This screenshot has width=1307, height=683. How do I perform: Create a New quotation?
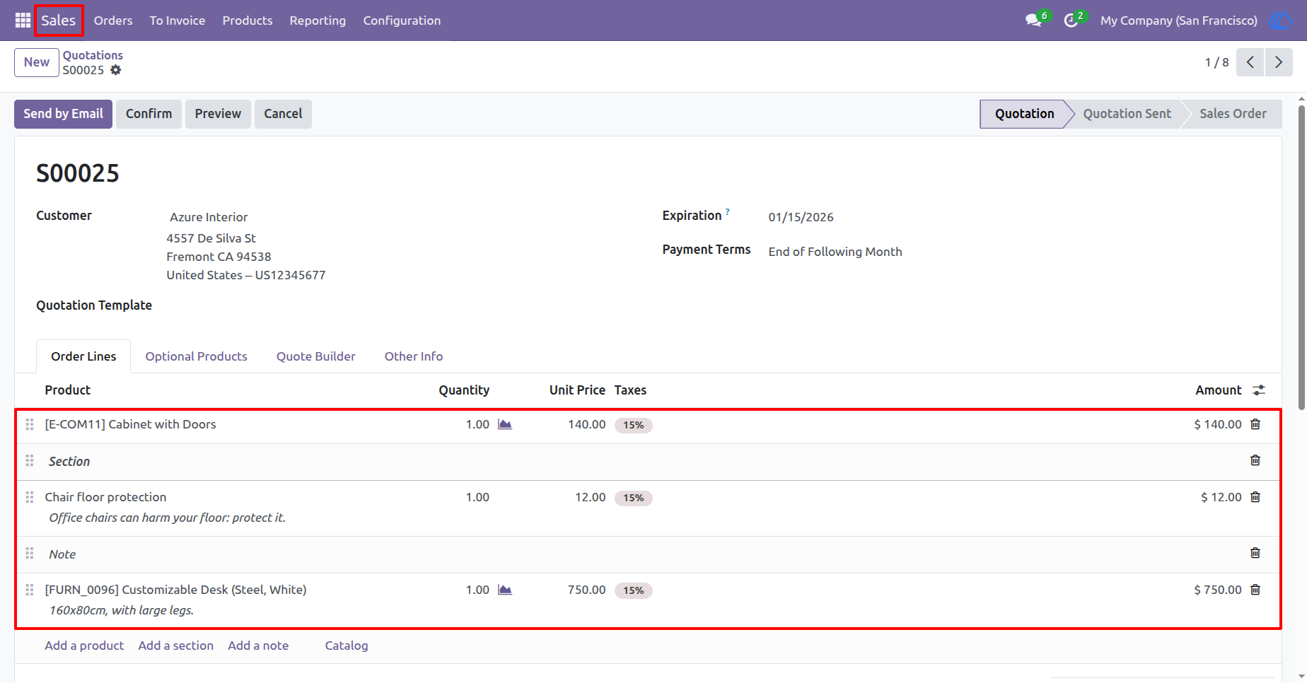point(37,62)
